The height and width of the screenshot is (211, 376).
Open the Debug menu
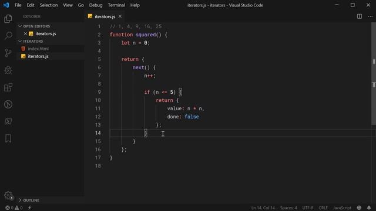click(x=96, y=5)
